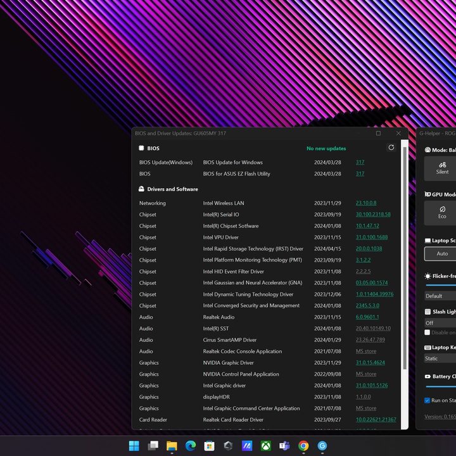Open G-Helper Version link at bottom
This screenshot has width=456, height=456.
pos(440,417)
